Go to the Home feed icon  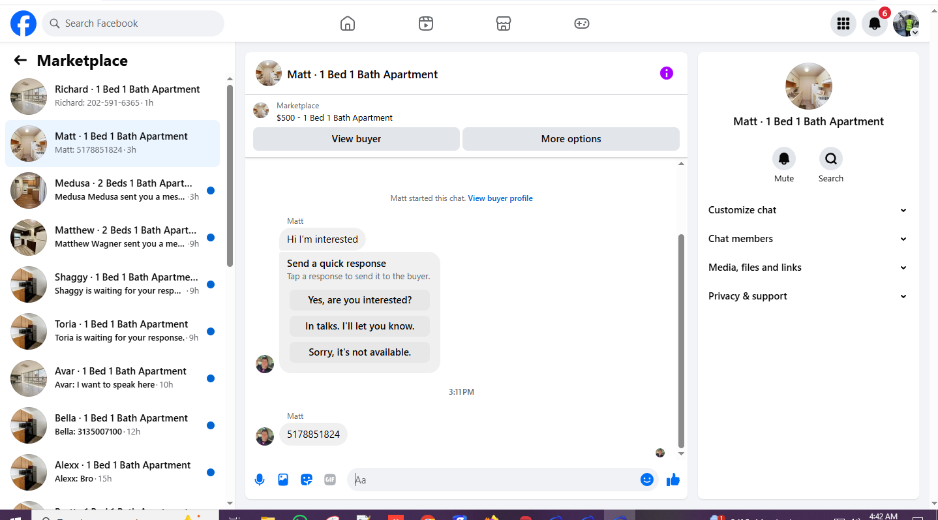[x=348, y=23]
